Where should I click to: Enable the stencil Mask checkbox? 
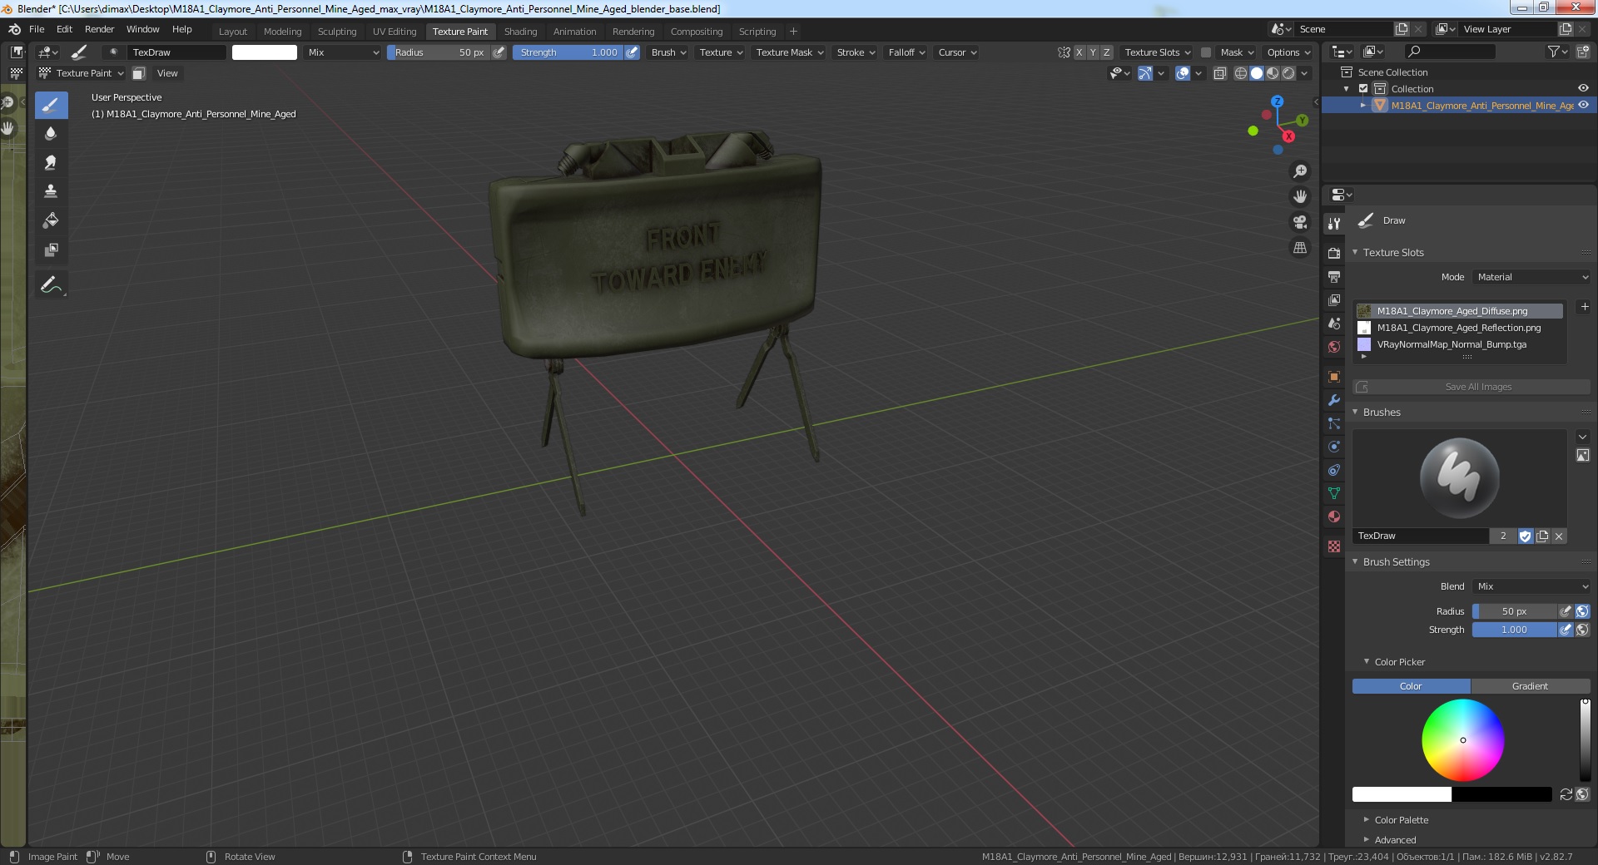click(1205, 52)
